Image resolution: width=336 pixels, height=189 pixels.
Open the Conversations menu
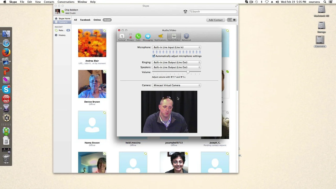tap(66, 2)
